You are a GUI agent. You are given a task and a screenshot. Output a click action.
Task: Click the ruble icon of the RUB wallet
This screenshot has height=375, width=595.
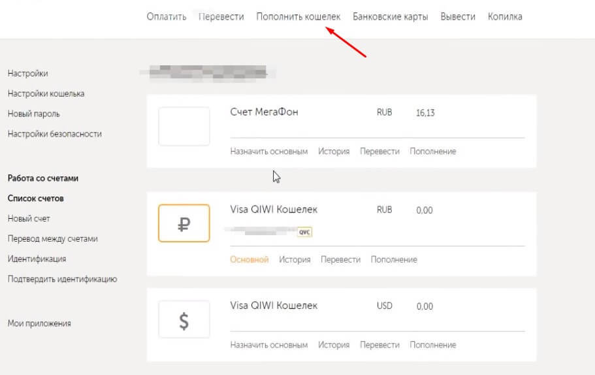[x=184, y=223]
